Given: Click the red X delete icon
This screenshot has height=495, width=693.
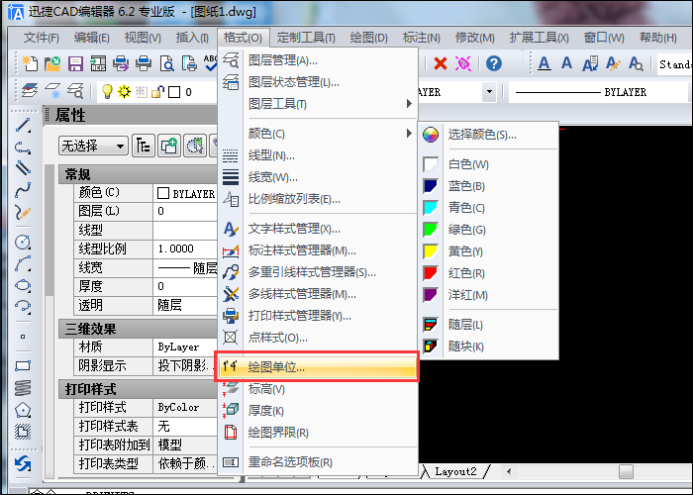Looking at the screenshot, I should [441, 63].
